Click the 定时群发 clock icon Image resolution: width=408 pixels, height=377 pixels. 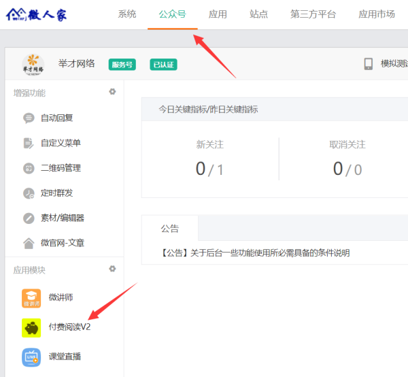pyautogui.click(x=29, y=193)
